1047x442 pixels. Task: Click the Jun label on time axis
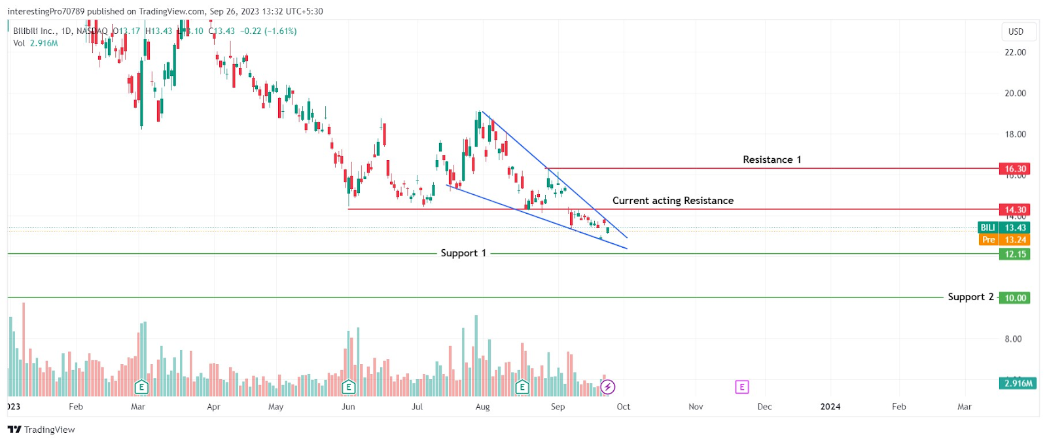tap(348, 407)
